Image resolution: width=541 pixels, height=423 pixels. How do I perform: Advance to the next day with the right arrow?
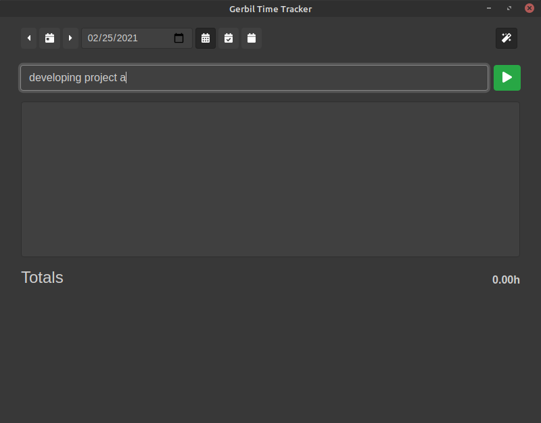(x=70, y=38)
